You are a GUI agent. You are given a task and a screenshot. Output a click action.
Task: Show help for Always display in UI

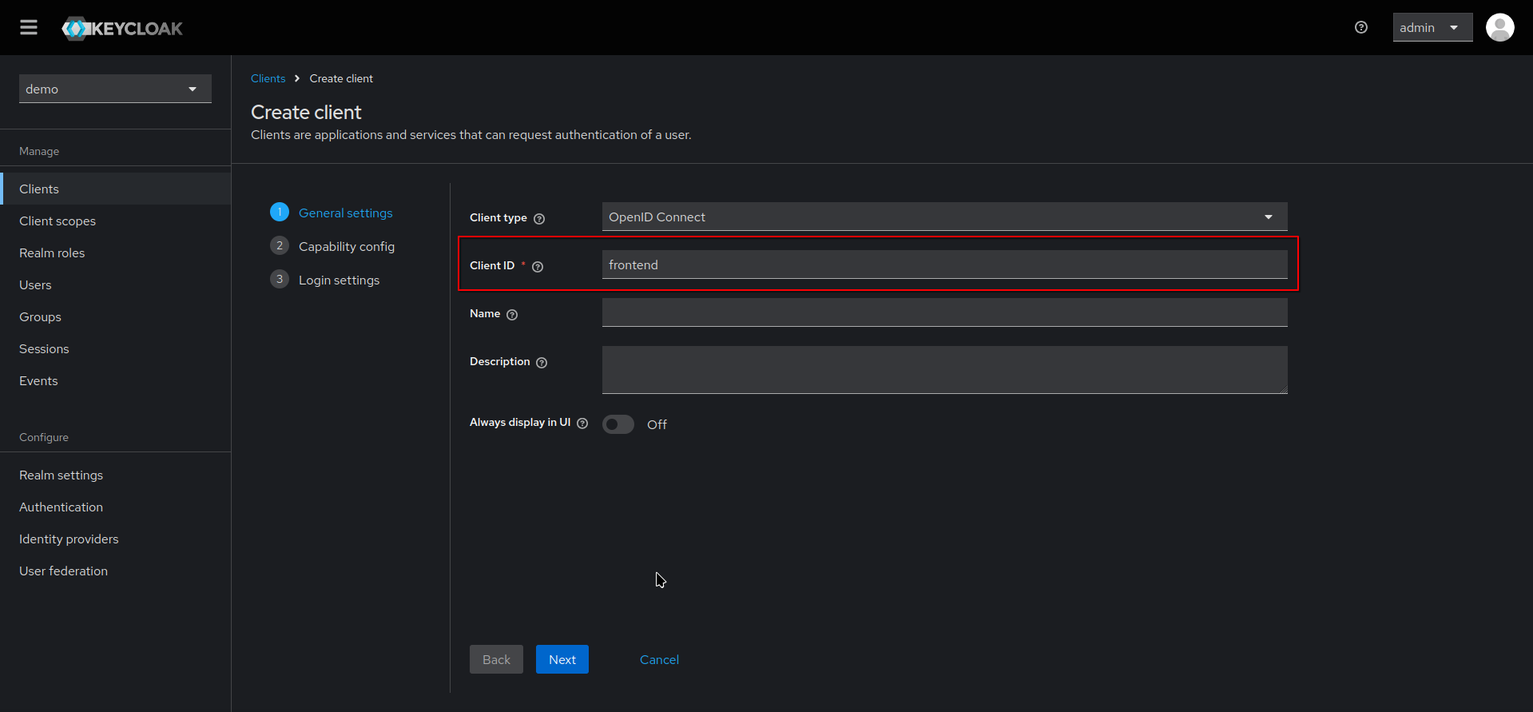click(582, 424)
